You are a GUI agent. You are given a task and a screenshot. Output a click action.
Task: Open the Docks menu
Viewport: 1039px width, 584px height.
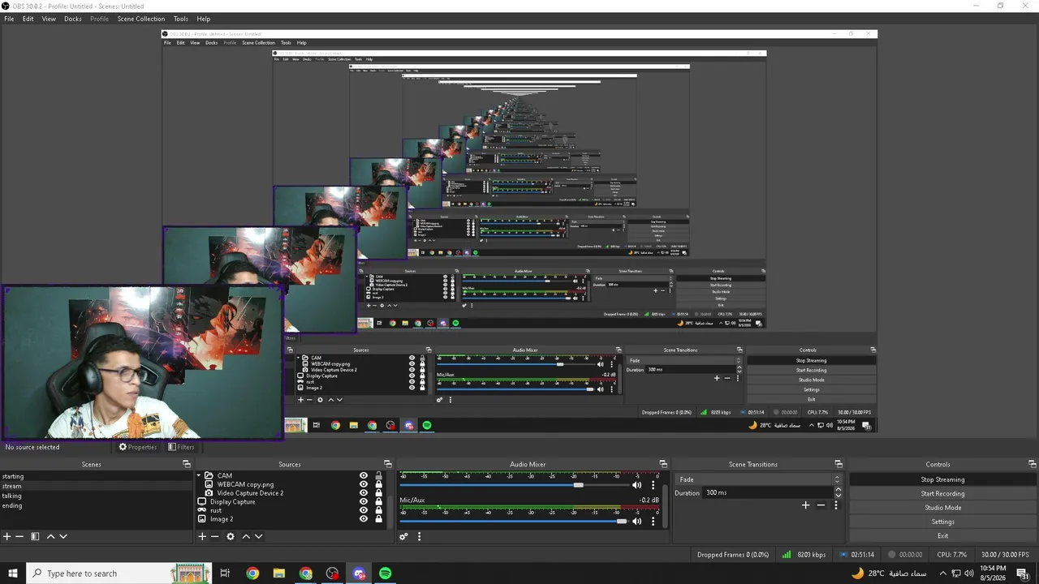[x=73, y=19]
